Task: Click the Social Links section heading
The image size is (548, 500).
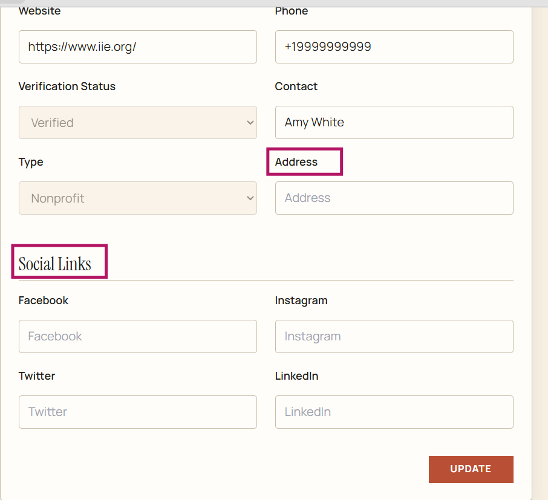Action: click(x=55, y=264)
